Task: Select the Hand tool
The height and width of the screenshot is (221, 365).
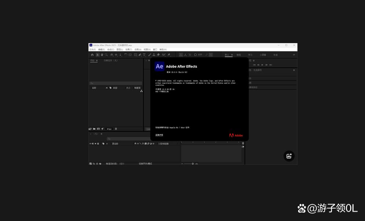Action: pos(102,55)
